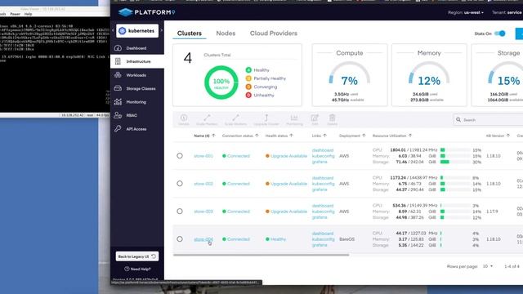523x294 pixels.
Task: Open the Help menu in the viewer window
Action: [28, 14]
